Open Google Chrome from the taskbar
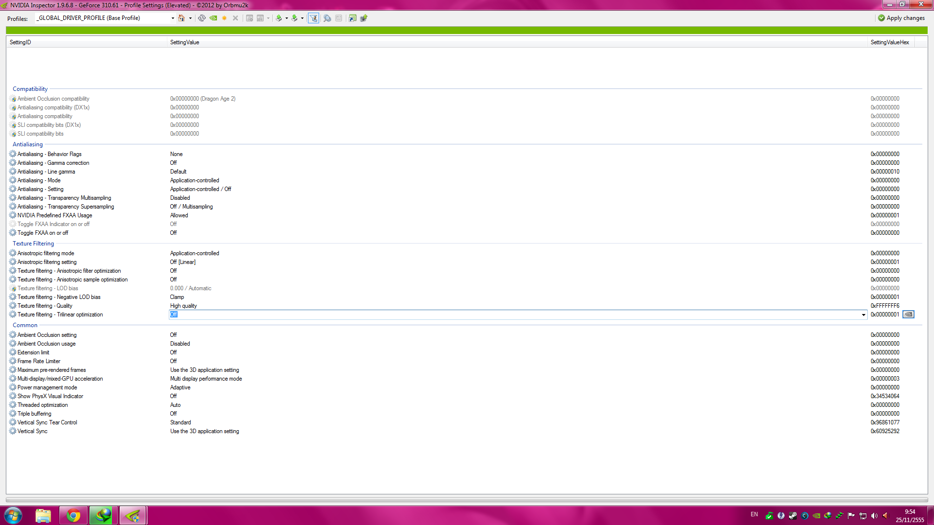Image resolution: width=934 pixels, height=525 pixels. tap(73, 515)
